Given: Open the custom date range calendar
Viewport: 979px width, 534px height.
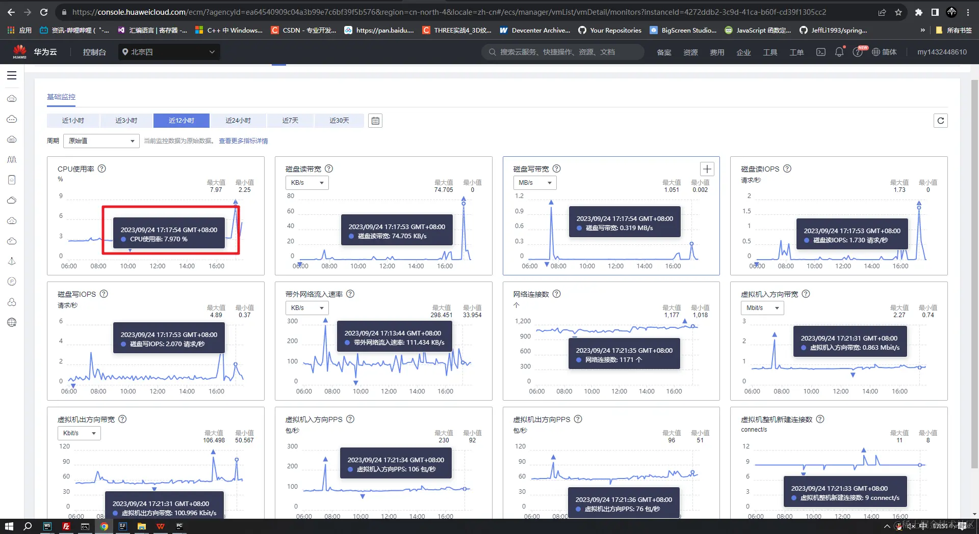Looking at the screenshot, I should [375, 121].
